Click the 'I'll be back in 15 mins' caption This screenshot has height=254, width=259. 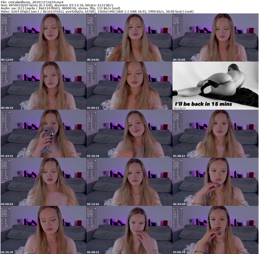coord(204,104)
